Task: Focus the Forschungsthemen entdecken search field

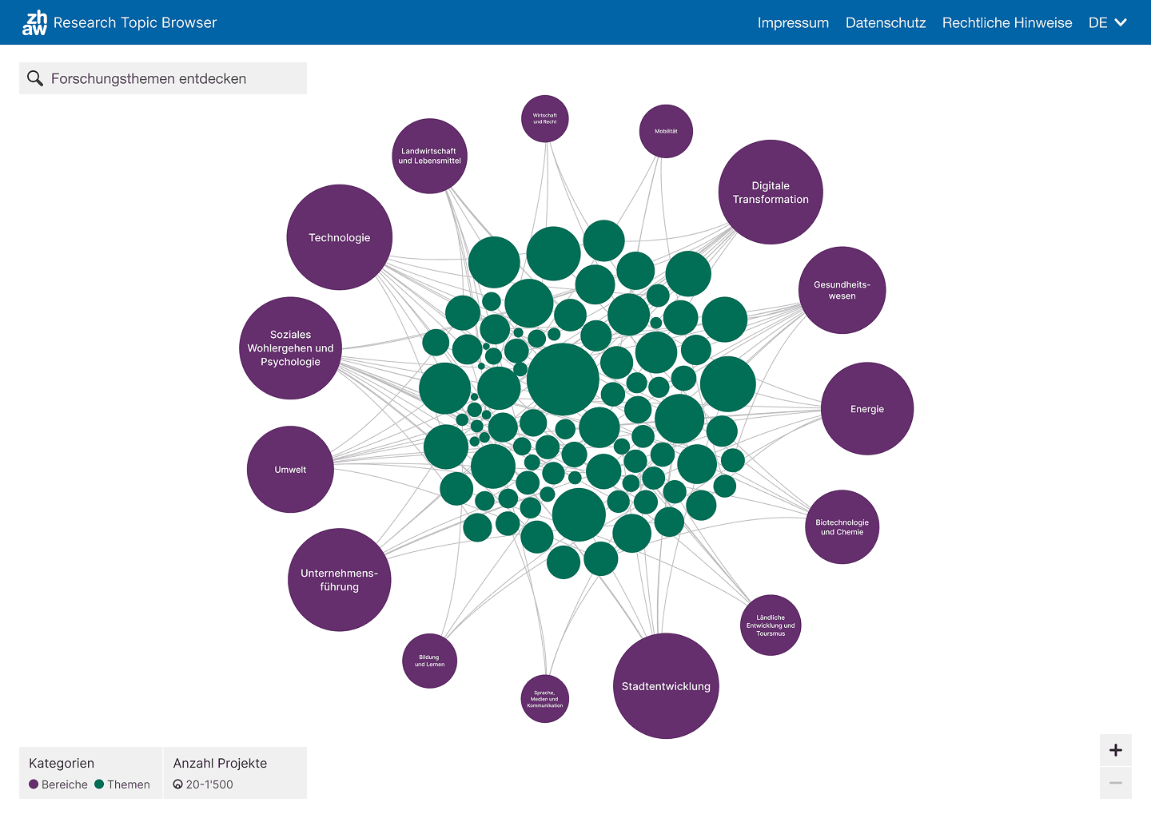Action: [x=172, y=78]
